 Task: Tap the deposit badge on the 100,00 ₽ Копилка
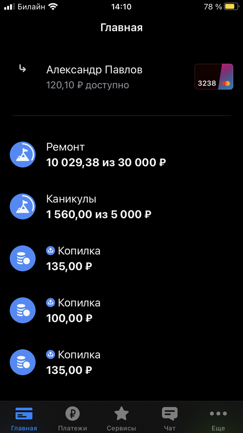(x=50, y=303)
